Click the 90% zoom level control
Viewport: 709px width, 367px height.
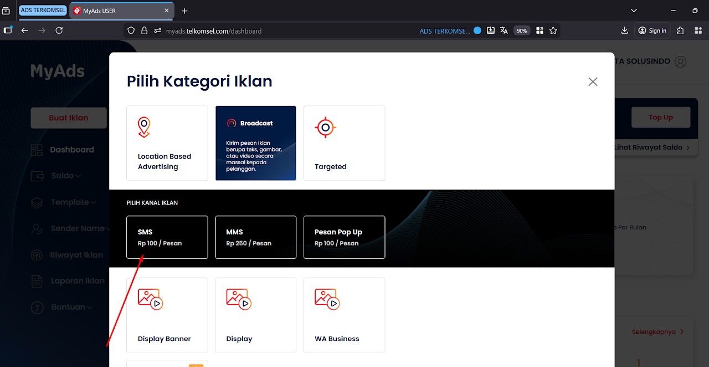click(521, 30)
